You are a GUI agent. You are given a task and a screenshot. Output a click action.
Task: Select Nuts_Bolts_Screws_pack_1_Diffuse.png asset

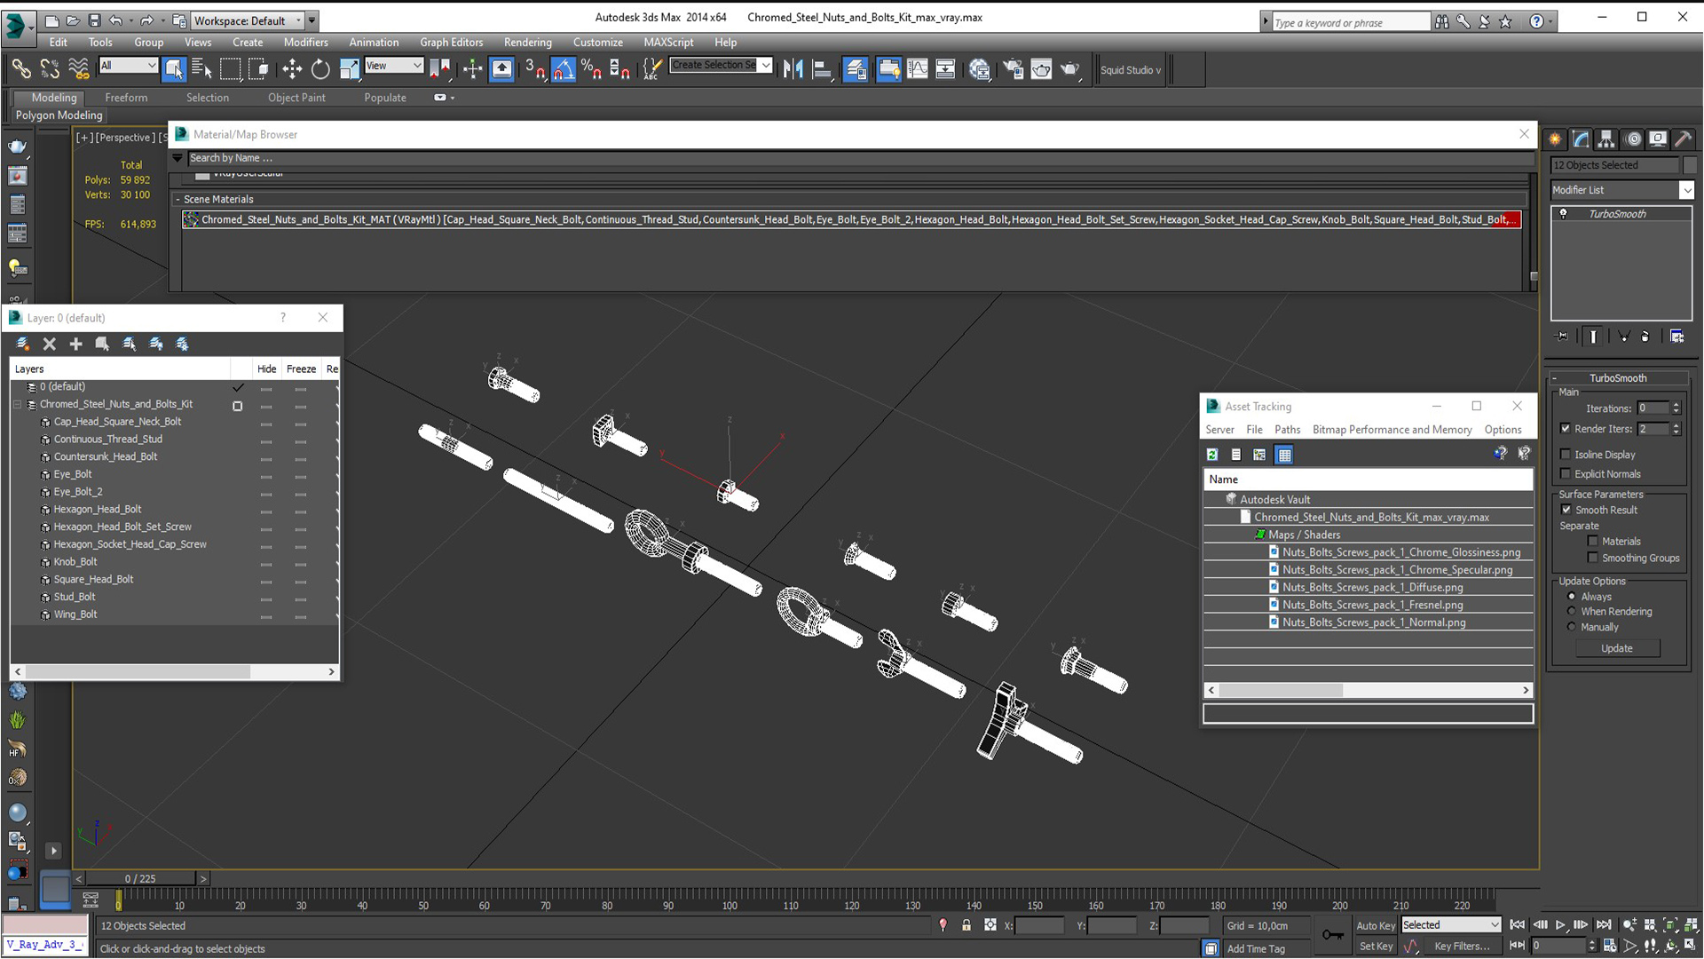1372,587
